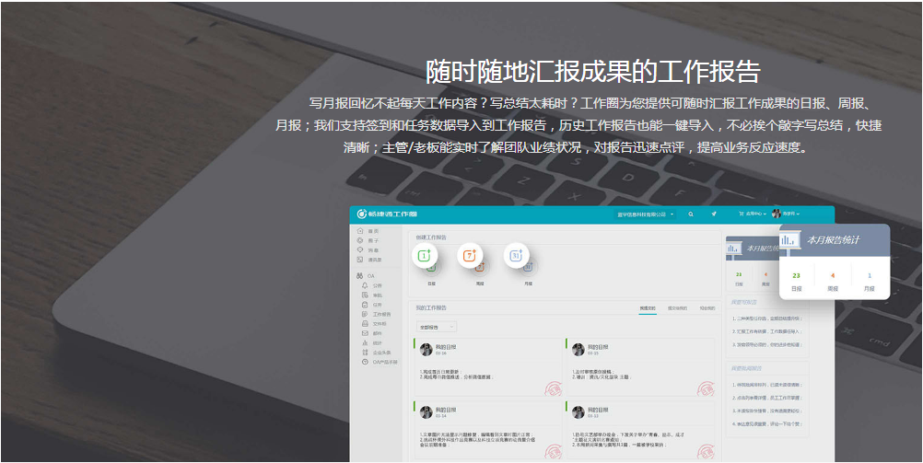Open the 邮件 envelope icon

pyautogui.click(x=365, y=333)
